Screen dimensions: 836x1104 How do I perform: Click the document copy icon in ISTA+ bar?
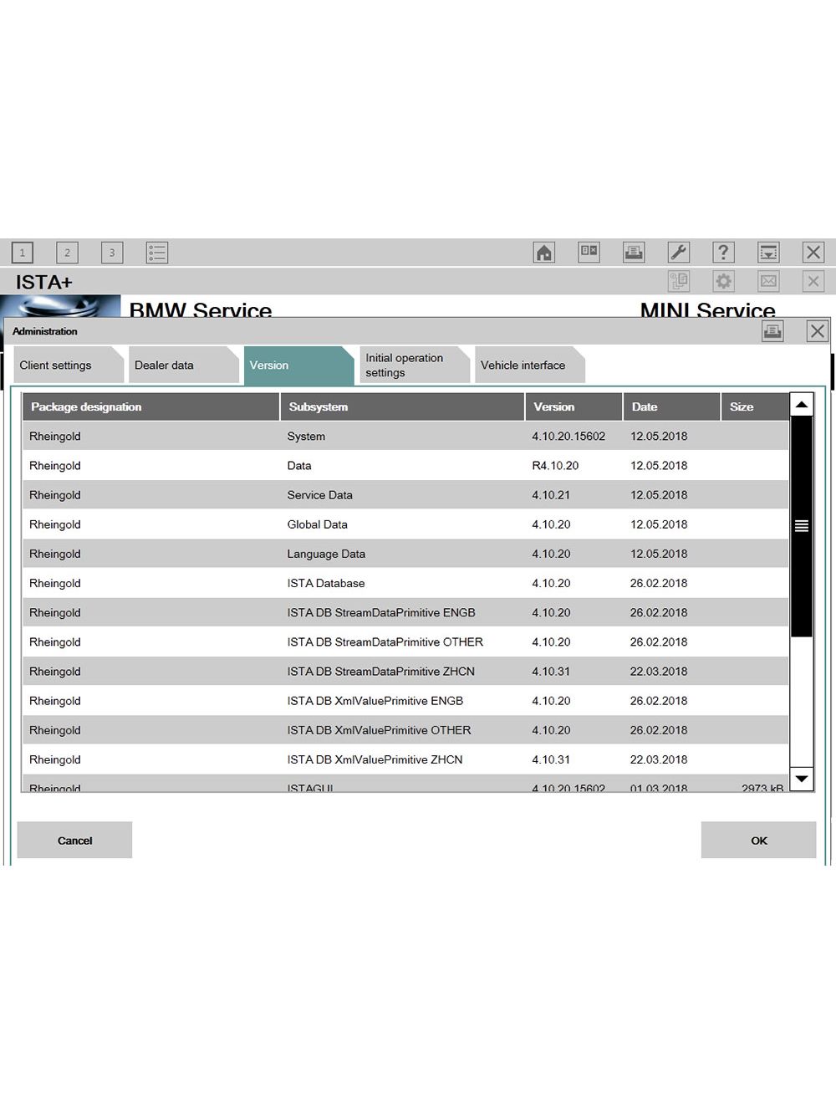(x=679, y=281)
